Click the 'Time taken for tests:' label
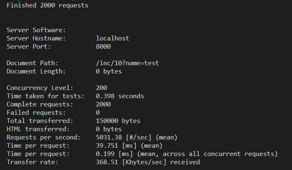The image size is (292, 170). 45,96
